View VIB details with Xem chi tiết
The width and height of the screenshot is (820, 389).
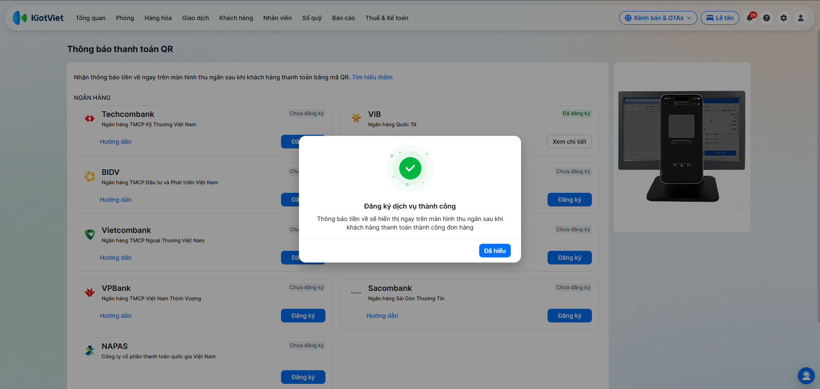click(x=569, y=142)
